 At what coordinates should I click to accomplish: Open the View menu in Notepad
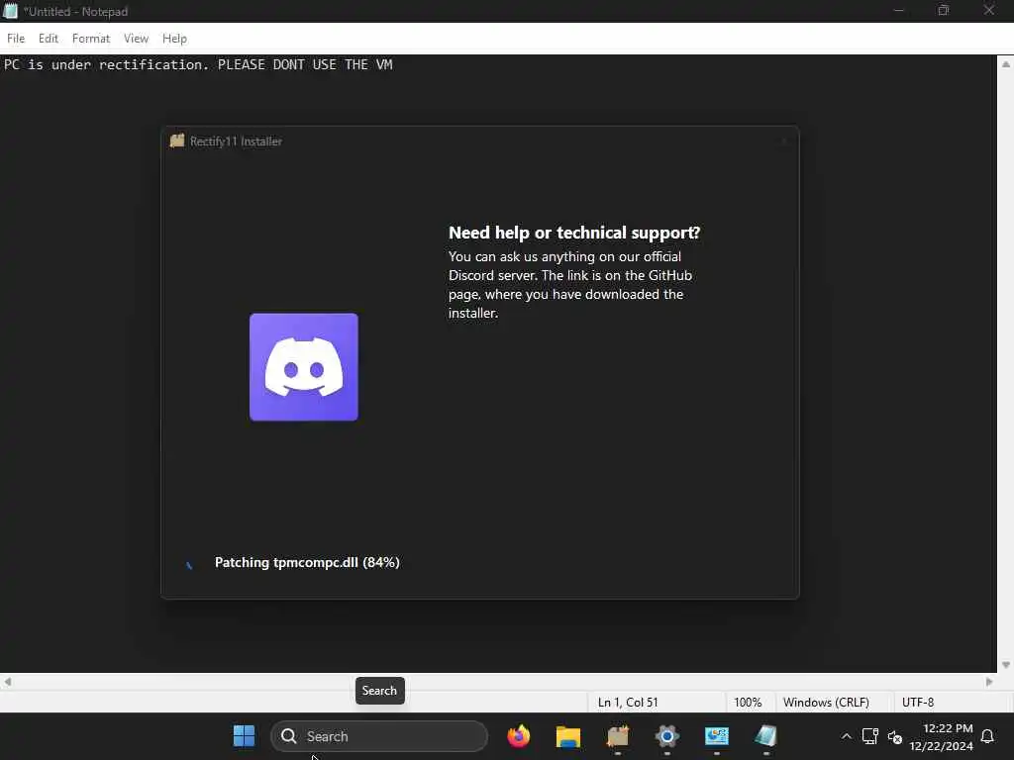tap(136, 39)
